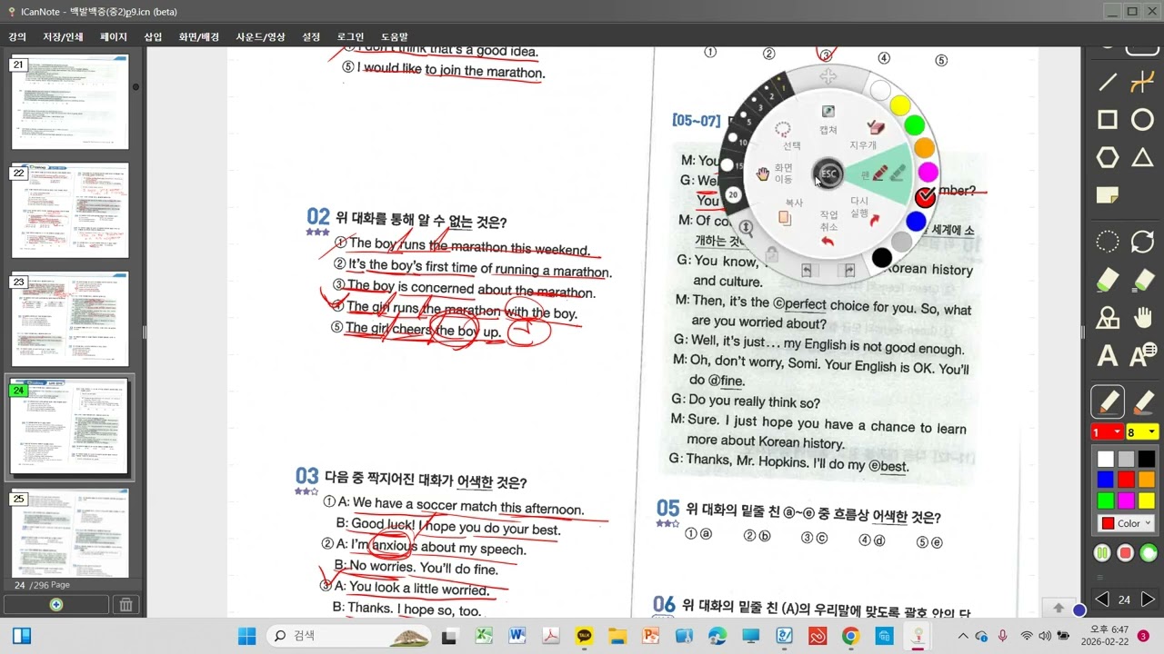Screen dimensions: 1164x654
Task: Open page 22 thumbnail
Action: [70, 211]
